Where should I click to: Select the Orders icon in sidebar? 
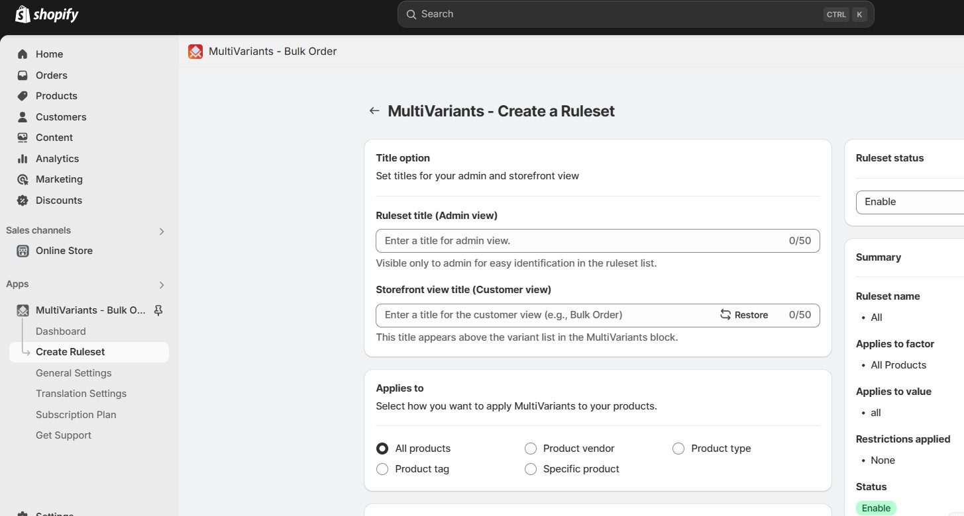tap(22, 75)
